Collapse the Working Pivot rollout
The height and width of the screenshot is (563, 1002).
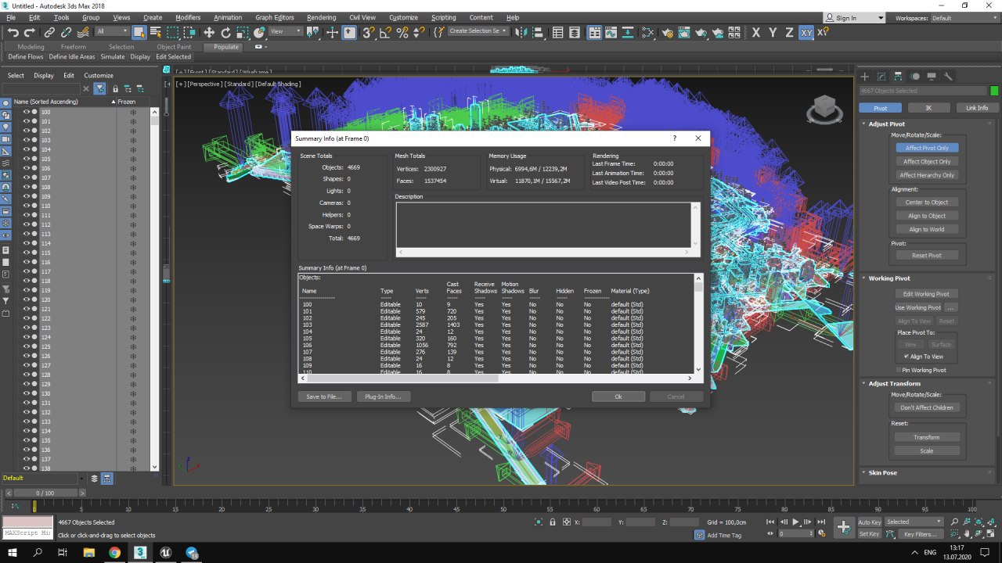[889, 278]
